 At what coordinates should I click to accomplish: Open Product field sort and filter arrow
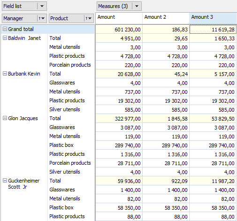point(89,18)
